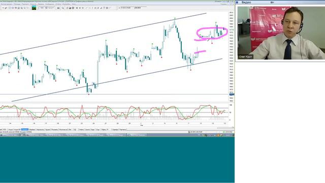The height and width of the screenshot is (183, 325).
Task: Click the orange tray icon in Windows taskbar
Action: pos(218,135)
